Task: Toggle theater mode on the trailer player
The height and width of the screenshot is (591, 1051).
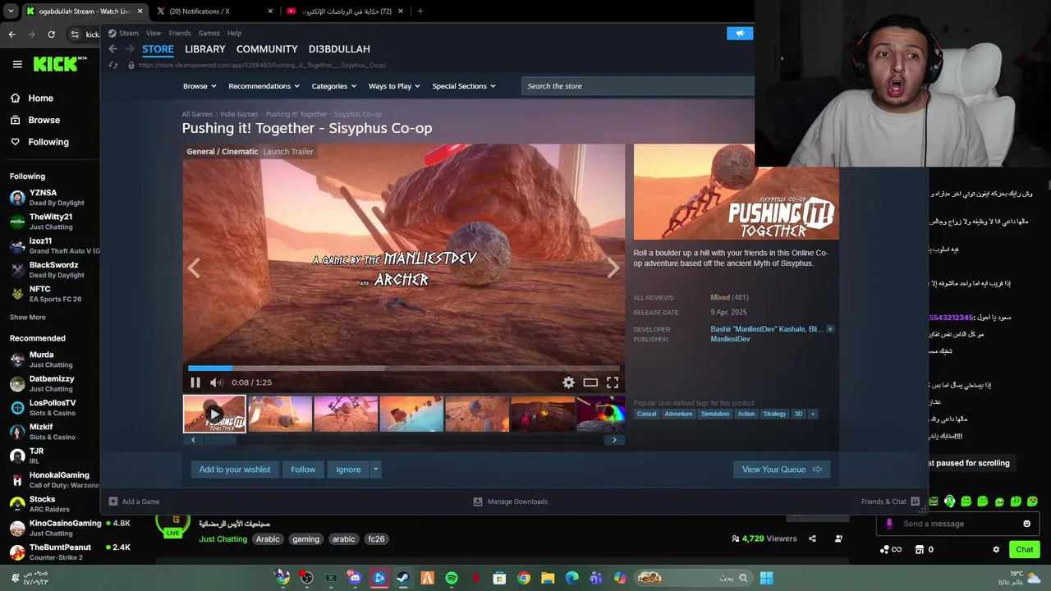Action: click(590, 383)
